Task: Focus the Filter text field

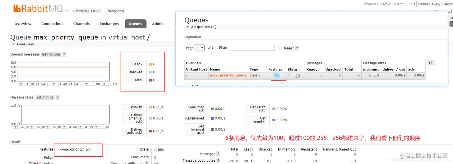Action: (x=252, y=48)
